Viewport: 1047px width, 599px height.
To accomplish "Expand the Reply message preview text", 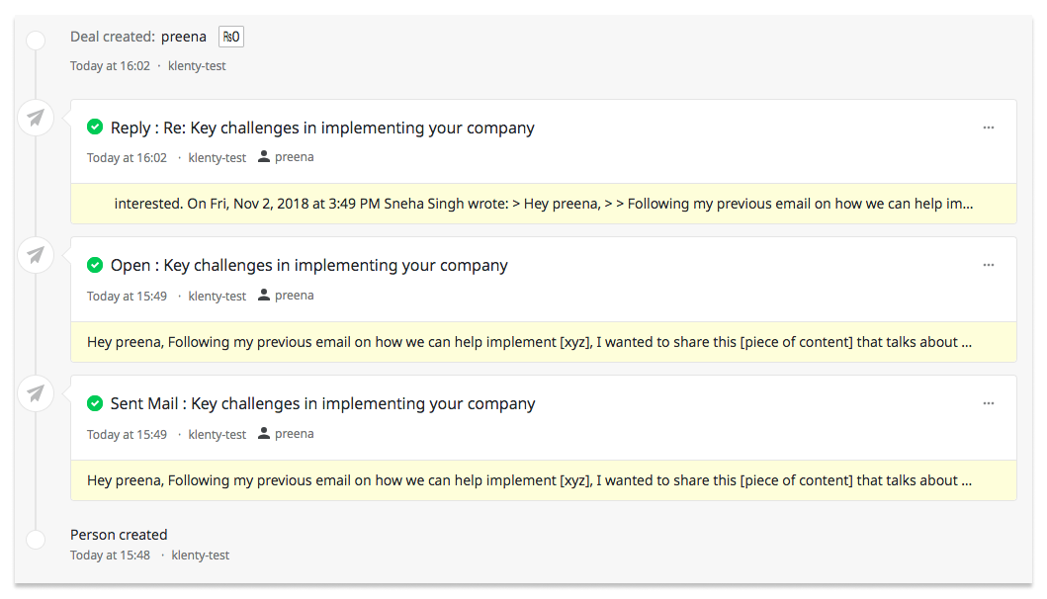I will point(543,204).
